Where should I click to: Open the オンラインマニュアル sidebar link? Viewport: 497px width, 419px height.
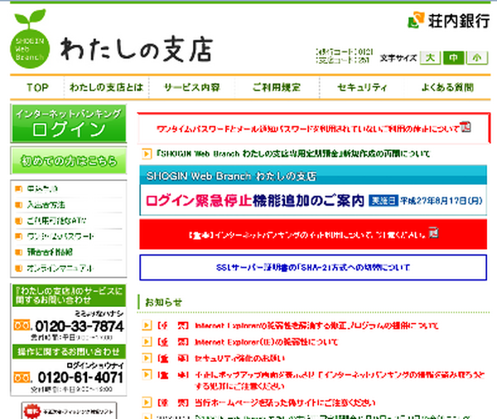click(x=60, y=268)
